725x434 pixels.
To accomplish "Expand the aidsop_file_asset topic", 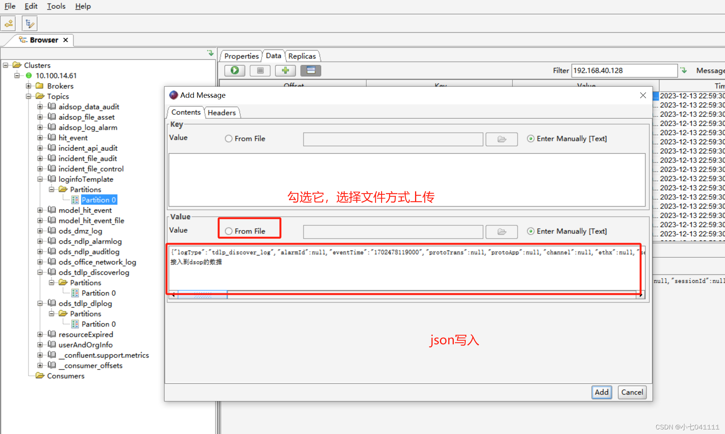I will click(40, 117).
